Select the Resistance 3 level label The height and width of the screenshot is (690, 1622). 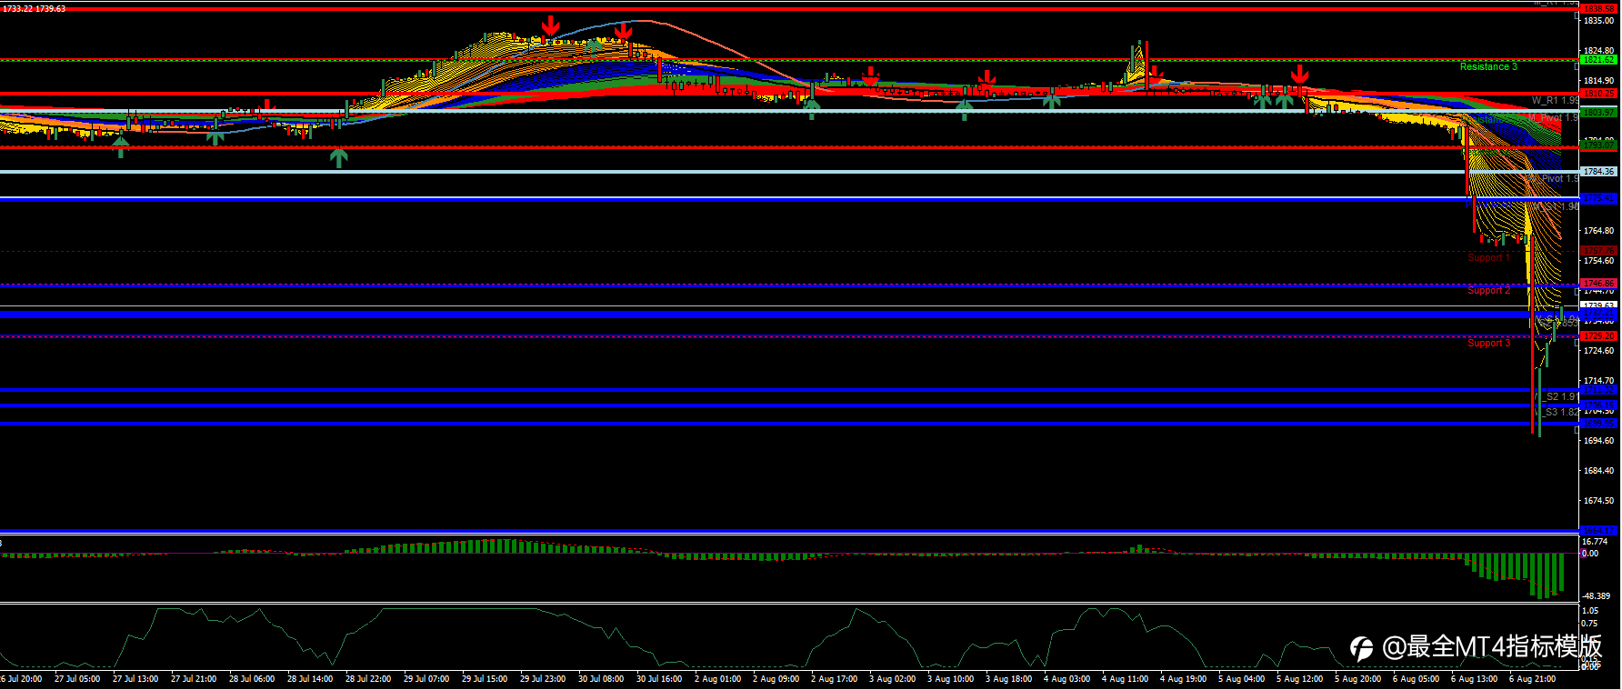click(1488, 67)
